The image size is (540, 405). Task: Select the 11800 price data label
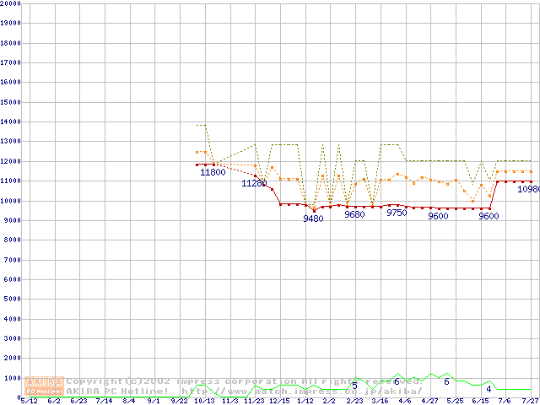tap(213, 172)
